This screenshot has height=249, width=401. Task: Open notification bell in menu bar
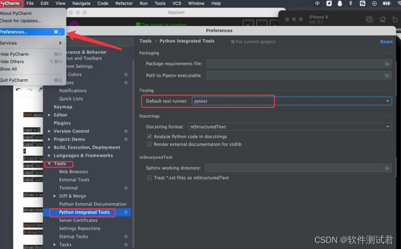coord(340,3)
